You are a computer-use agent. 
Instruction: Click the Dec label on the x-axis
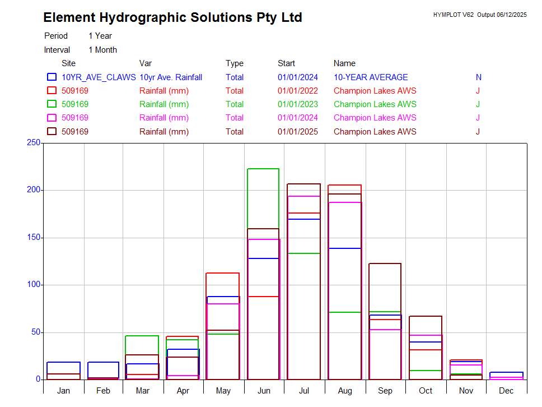(x=506, y=391)
